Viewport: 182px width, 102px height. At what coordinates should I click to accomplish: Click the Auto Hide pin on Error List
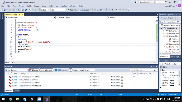coord(154,67)
